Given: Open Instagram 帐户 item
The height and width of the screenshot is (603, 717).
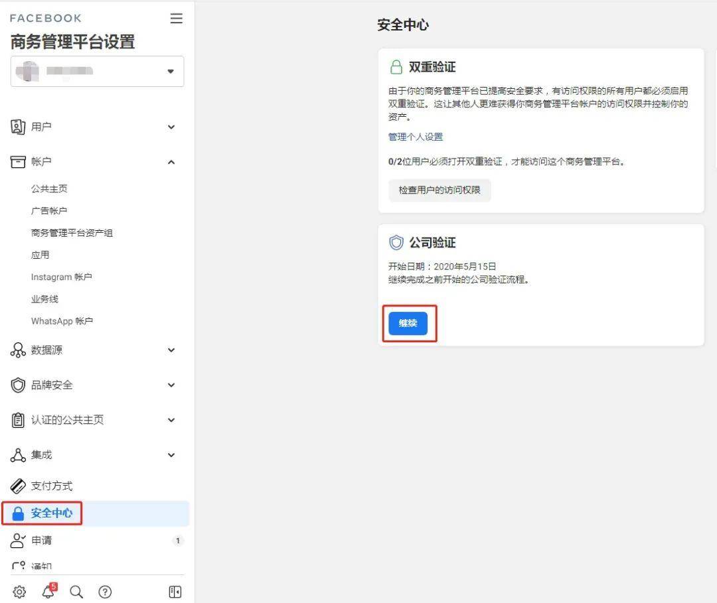Looking at the screenshot, I should click(x=61, y=277).
